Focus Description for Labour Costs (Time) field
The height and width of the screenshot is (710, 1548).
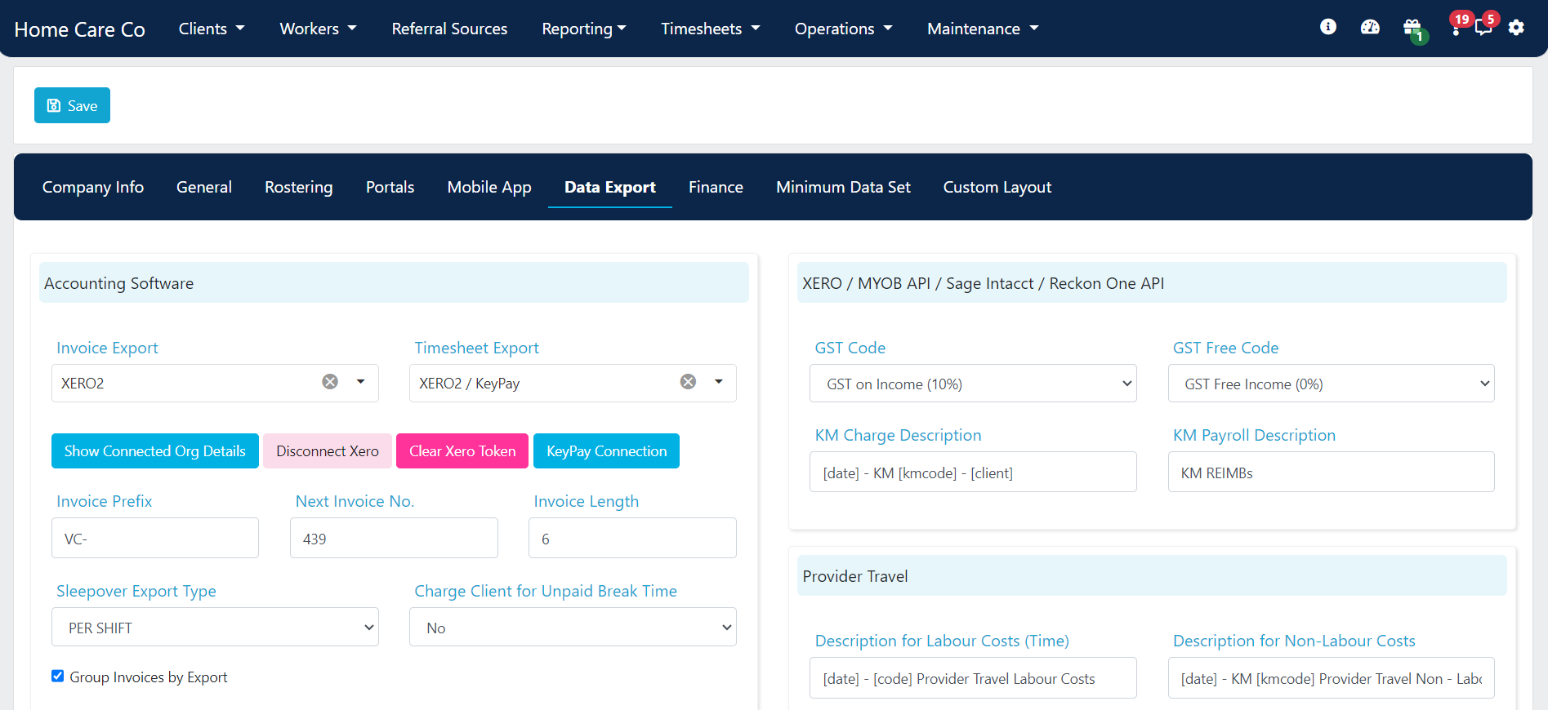point(973,677)
